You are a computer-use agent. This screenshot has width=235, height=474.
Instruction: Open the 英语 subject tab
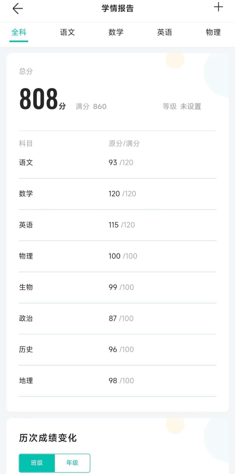tap(165, 32)
